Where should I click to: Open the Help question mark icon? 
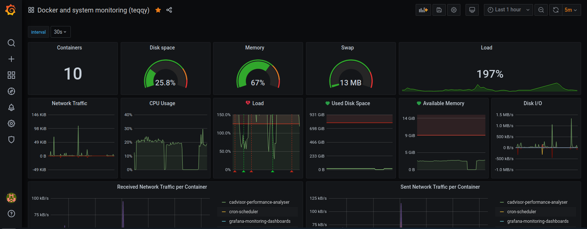pyautogui.click(x=11, y=214)
